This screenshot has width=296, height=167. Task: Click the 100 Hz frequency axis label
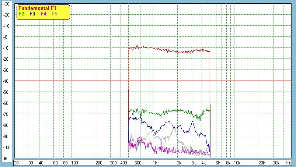[74, 163]
